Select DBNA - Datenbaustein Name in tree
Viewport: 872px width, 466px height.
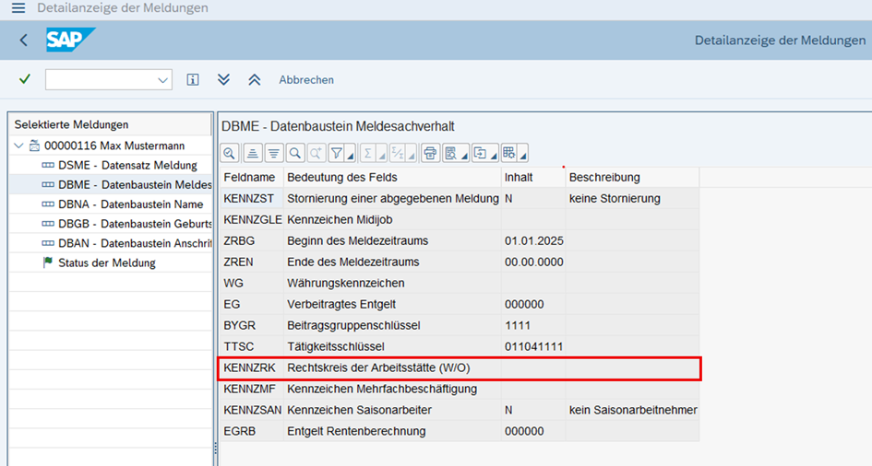point(130,204)
